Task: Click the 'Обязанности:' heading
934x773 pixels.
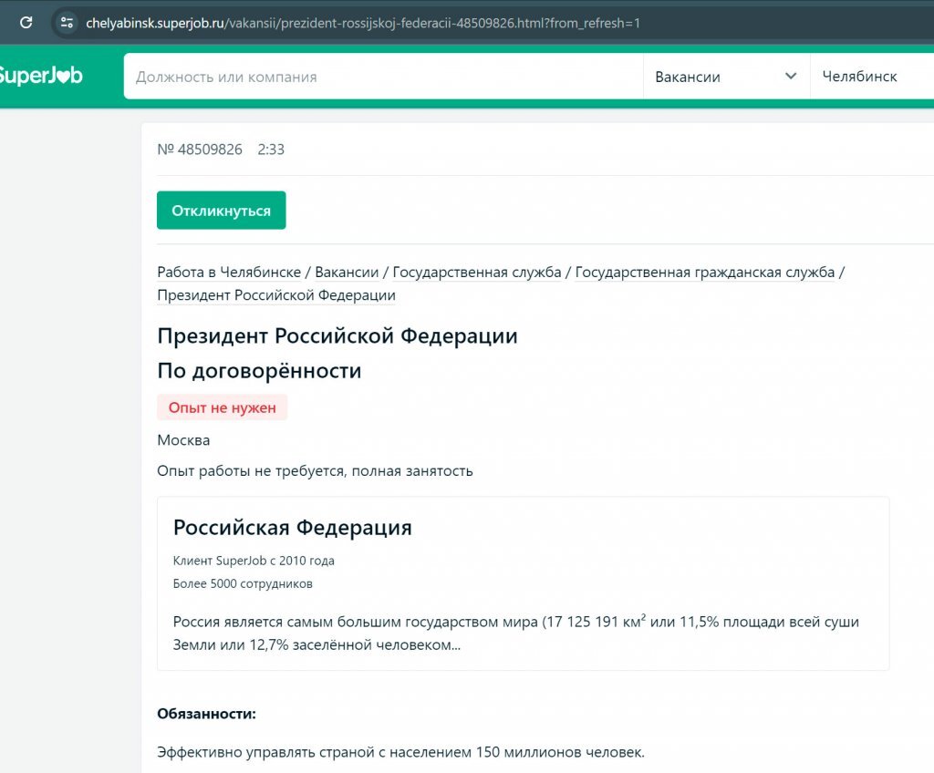Action: (207, 714)
